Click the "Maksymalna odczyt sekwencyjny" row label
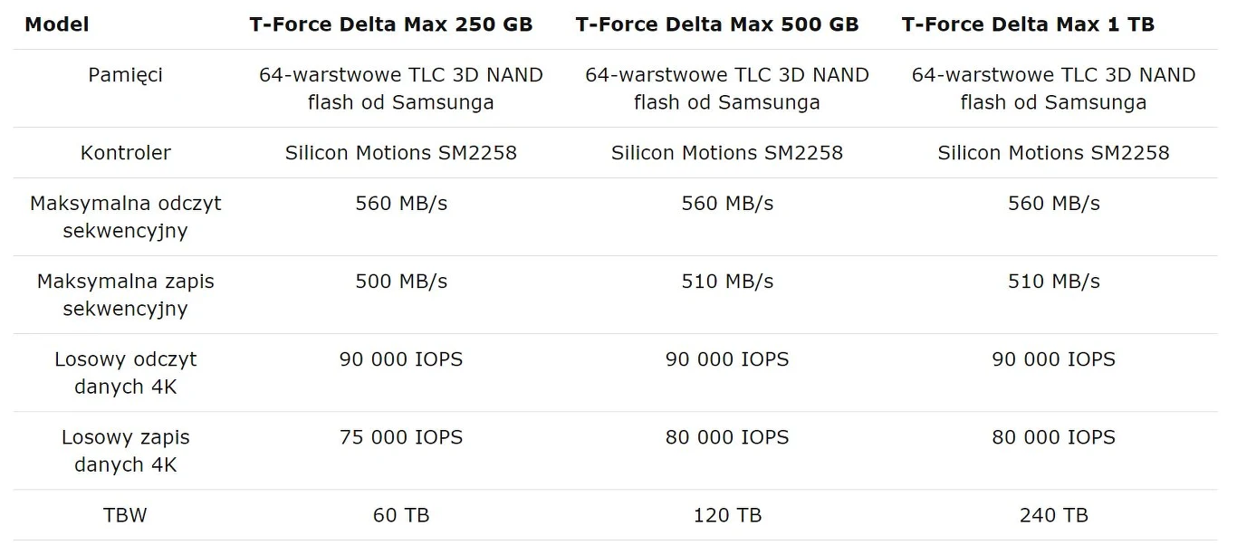The image size is (1237, 545). coord(126,217)
